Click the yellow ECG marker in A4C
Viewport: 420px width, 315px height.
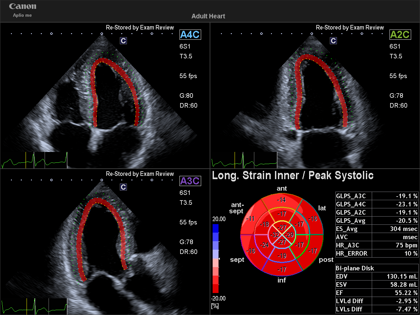(26, 160)
